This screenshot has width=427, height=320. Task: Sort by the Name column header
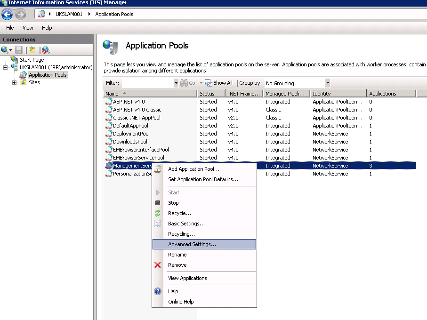pyautogui.click(x=150, y=93)
